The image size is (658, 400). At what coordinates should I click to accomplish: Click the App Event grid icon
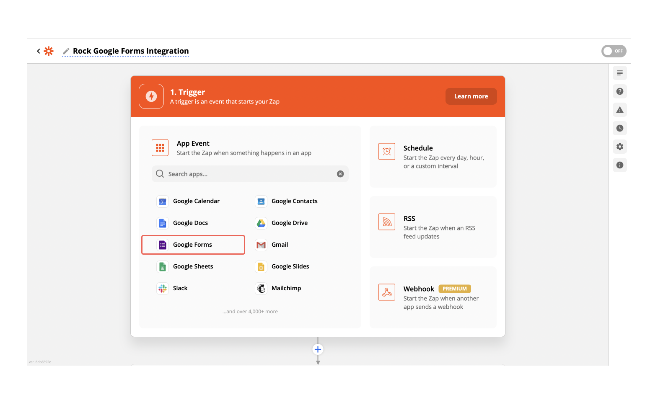(160, 148)
